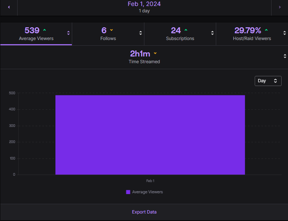Click the purple Feb 1 chart bar

[x=150, y=135]
